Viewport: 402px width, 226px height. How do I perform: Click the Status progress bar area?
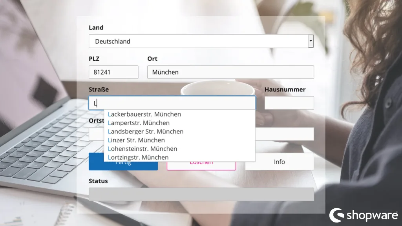coord(201,194)
